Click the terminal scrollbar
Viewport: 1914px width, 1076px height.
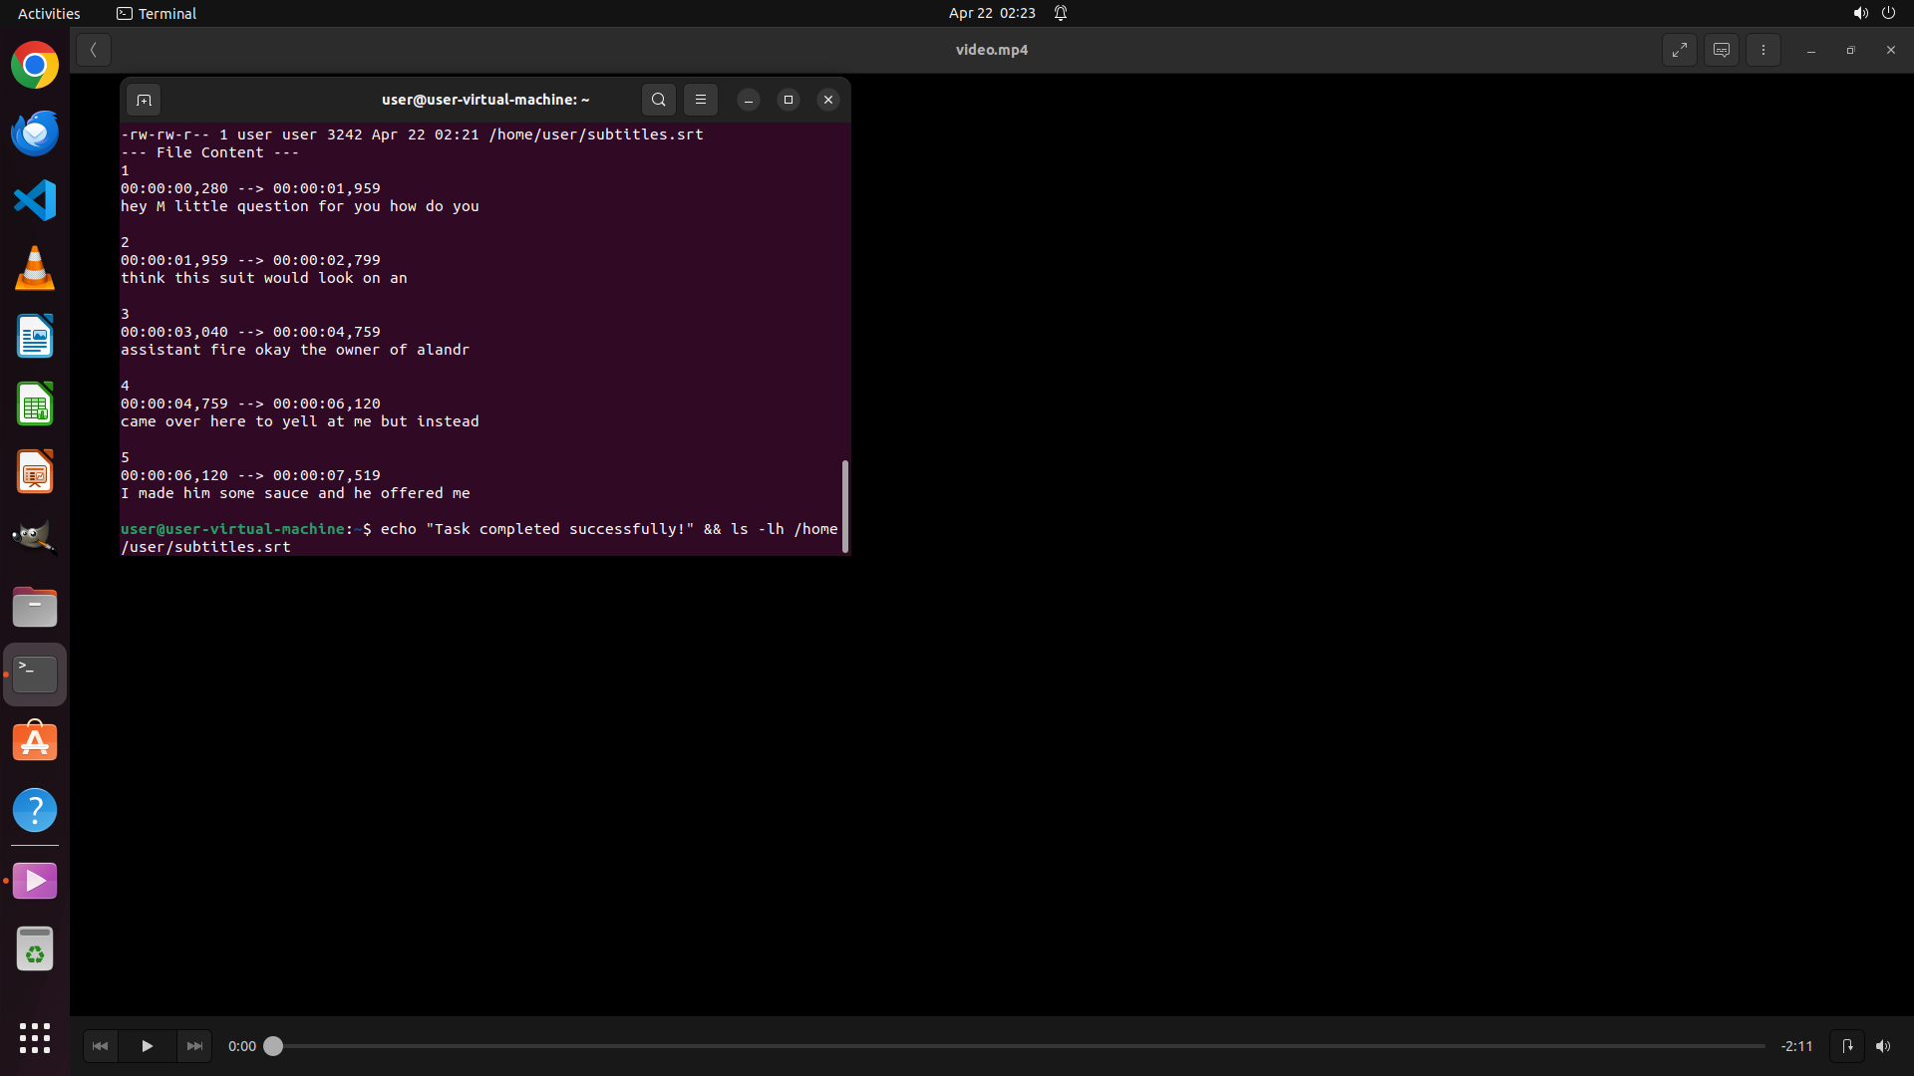[x=844, y=505]
